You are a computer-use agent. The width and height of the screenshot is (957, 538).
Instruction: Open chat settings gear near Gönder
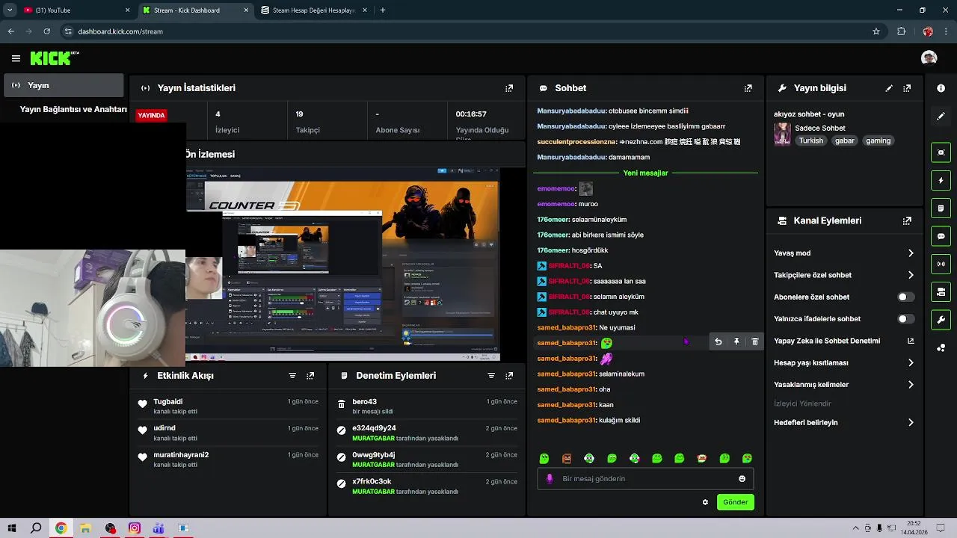705,502
